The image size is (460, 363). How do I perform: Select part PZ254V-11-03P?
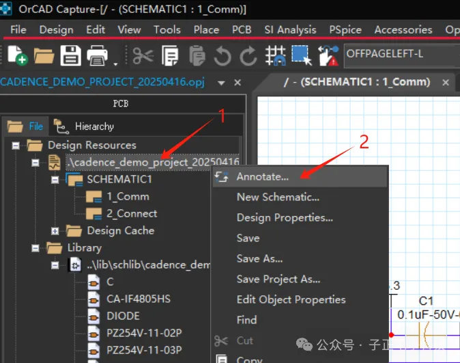click(144, 350)
